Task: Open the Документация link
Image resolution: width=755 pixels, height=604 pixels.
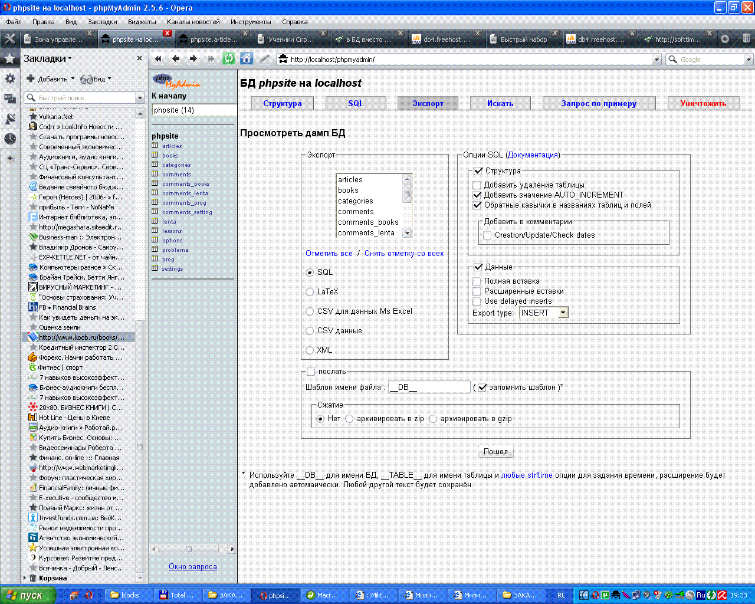Action: point(533,155)
